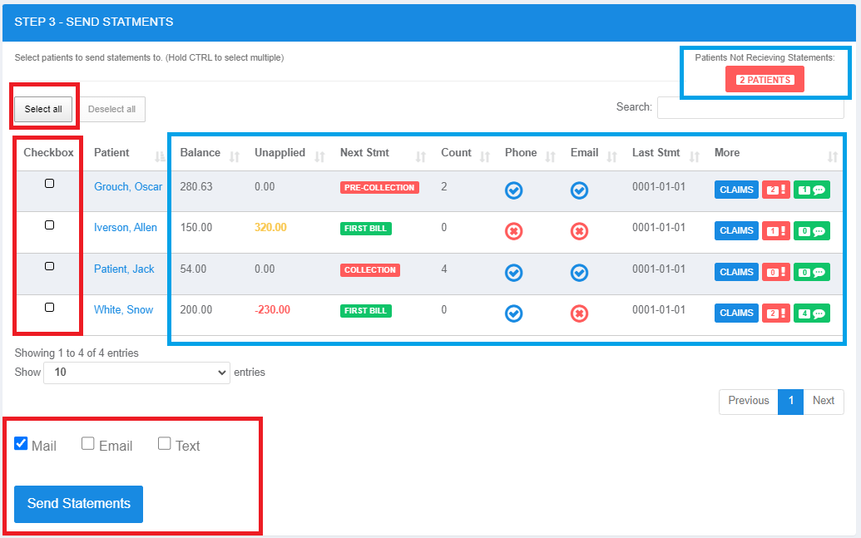
Task: Check the box for Patient, Jack
Action: click(x=49, y=266)
